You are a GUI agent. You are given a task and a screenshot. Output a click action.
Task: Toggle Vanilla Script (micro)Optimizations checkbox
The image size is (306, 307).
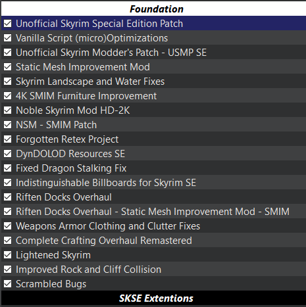8,37
